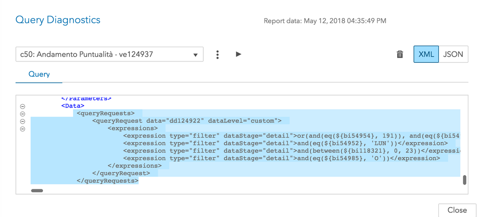Select the Query tab
The height and width of the screenshot is (217, 477).
39,74
